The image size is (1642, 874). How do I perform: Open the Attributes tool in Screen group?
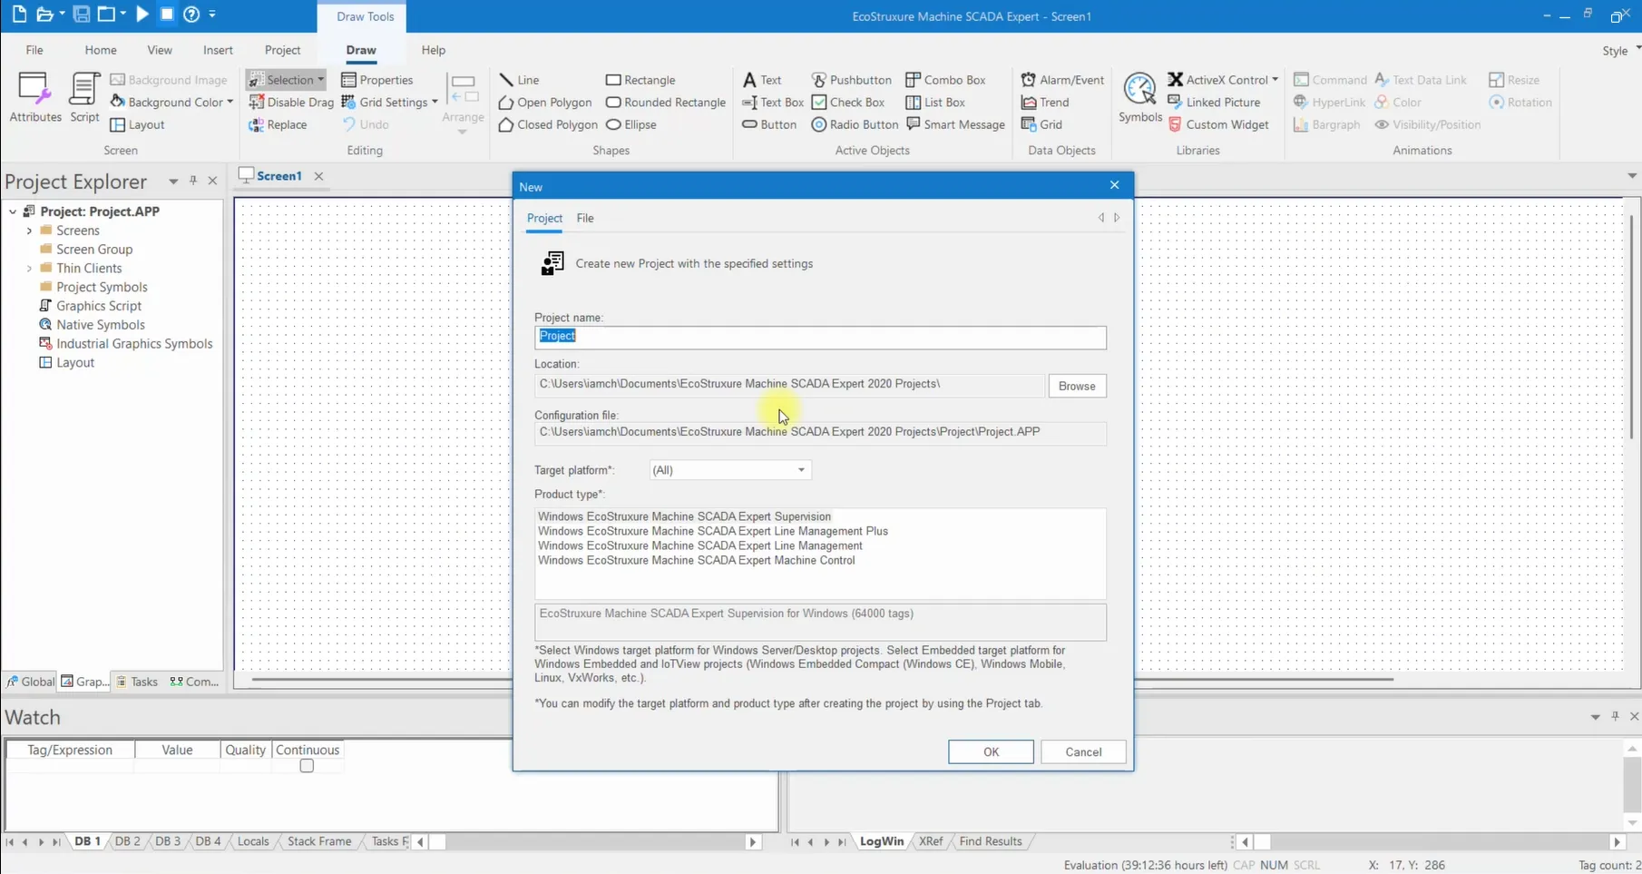coord(35,97)
